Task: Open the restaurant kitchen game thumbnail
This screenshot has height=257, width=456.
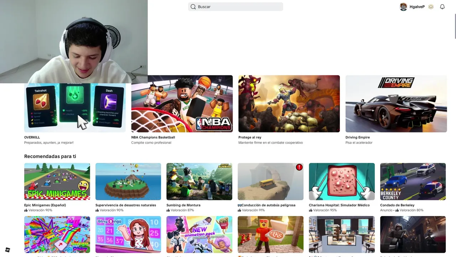Action: pos(342,235)
